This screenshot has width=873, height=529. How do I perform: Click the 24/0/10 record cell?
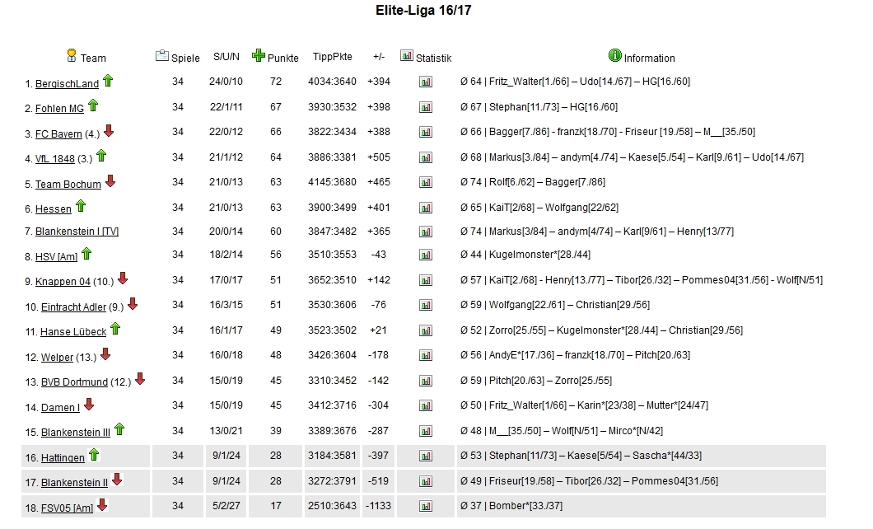226,82
